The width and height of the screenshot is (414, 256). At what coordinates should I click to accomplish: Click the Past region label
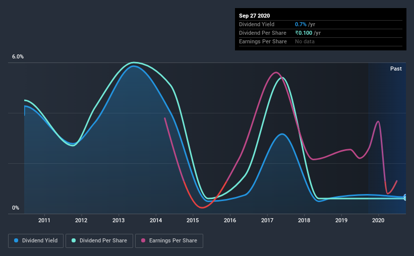point(396,69)
